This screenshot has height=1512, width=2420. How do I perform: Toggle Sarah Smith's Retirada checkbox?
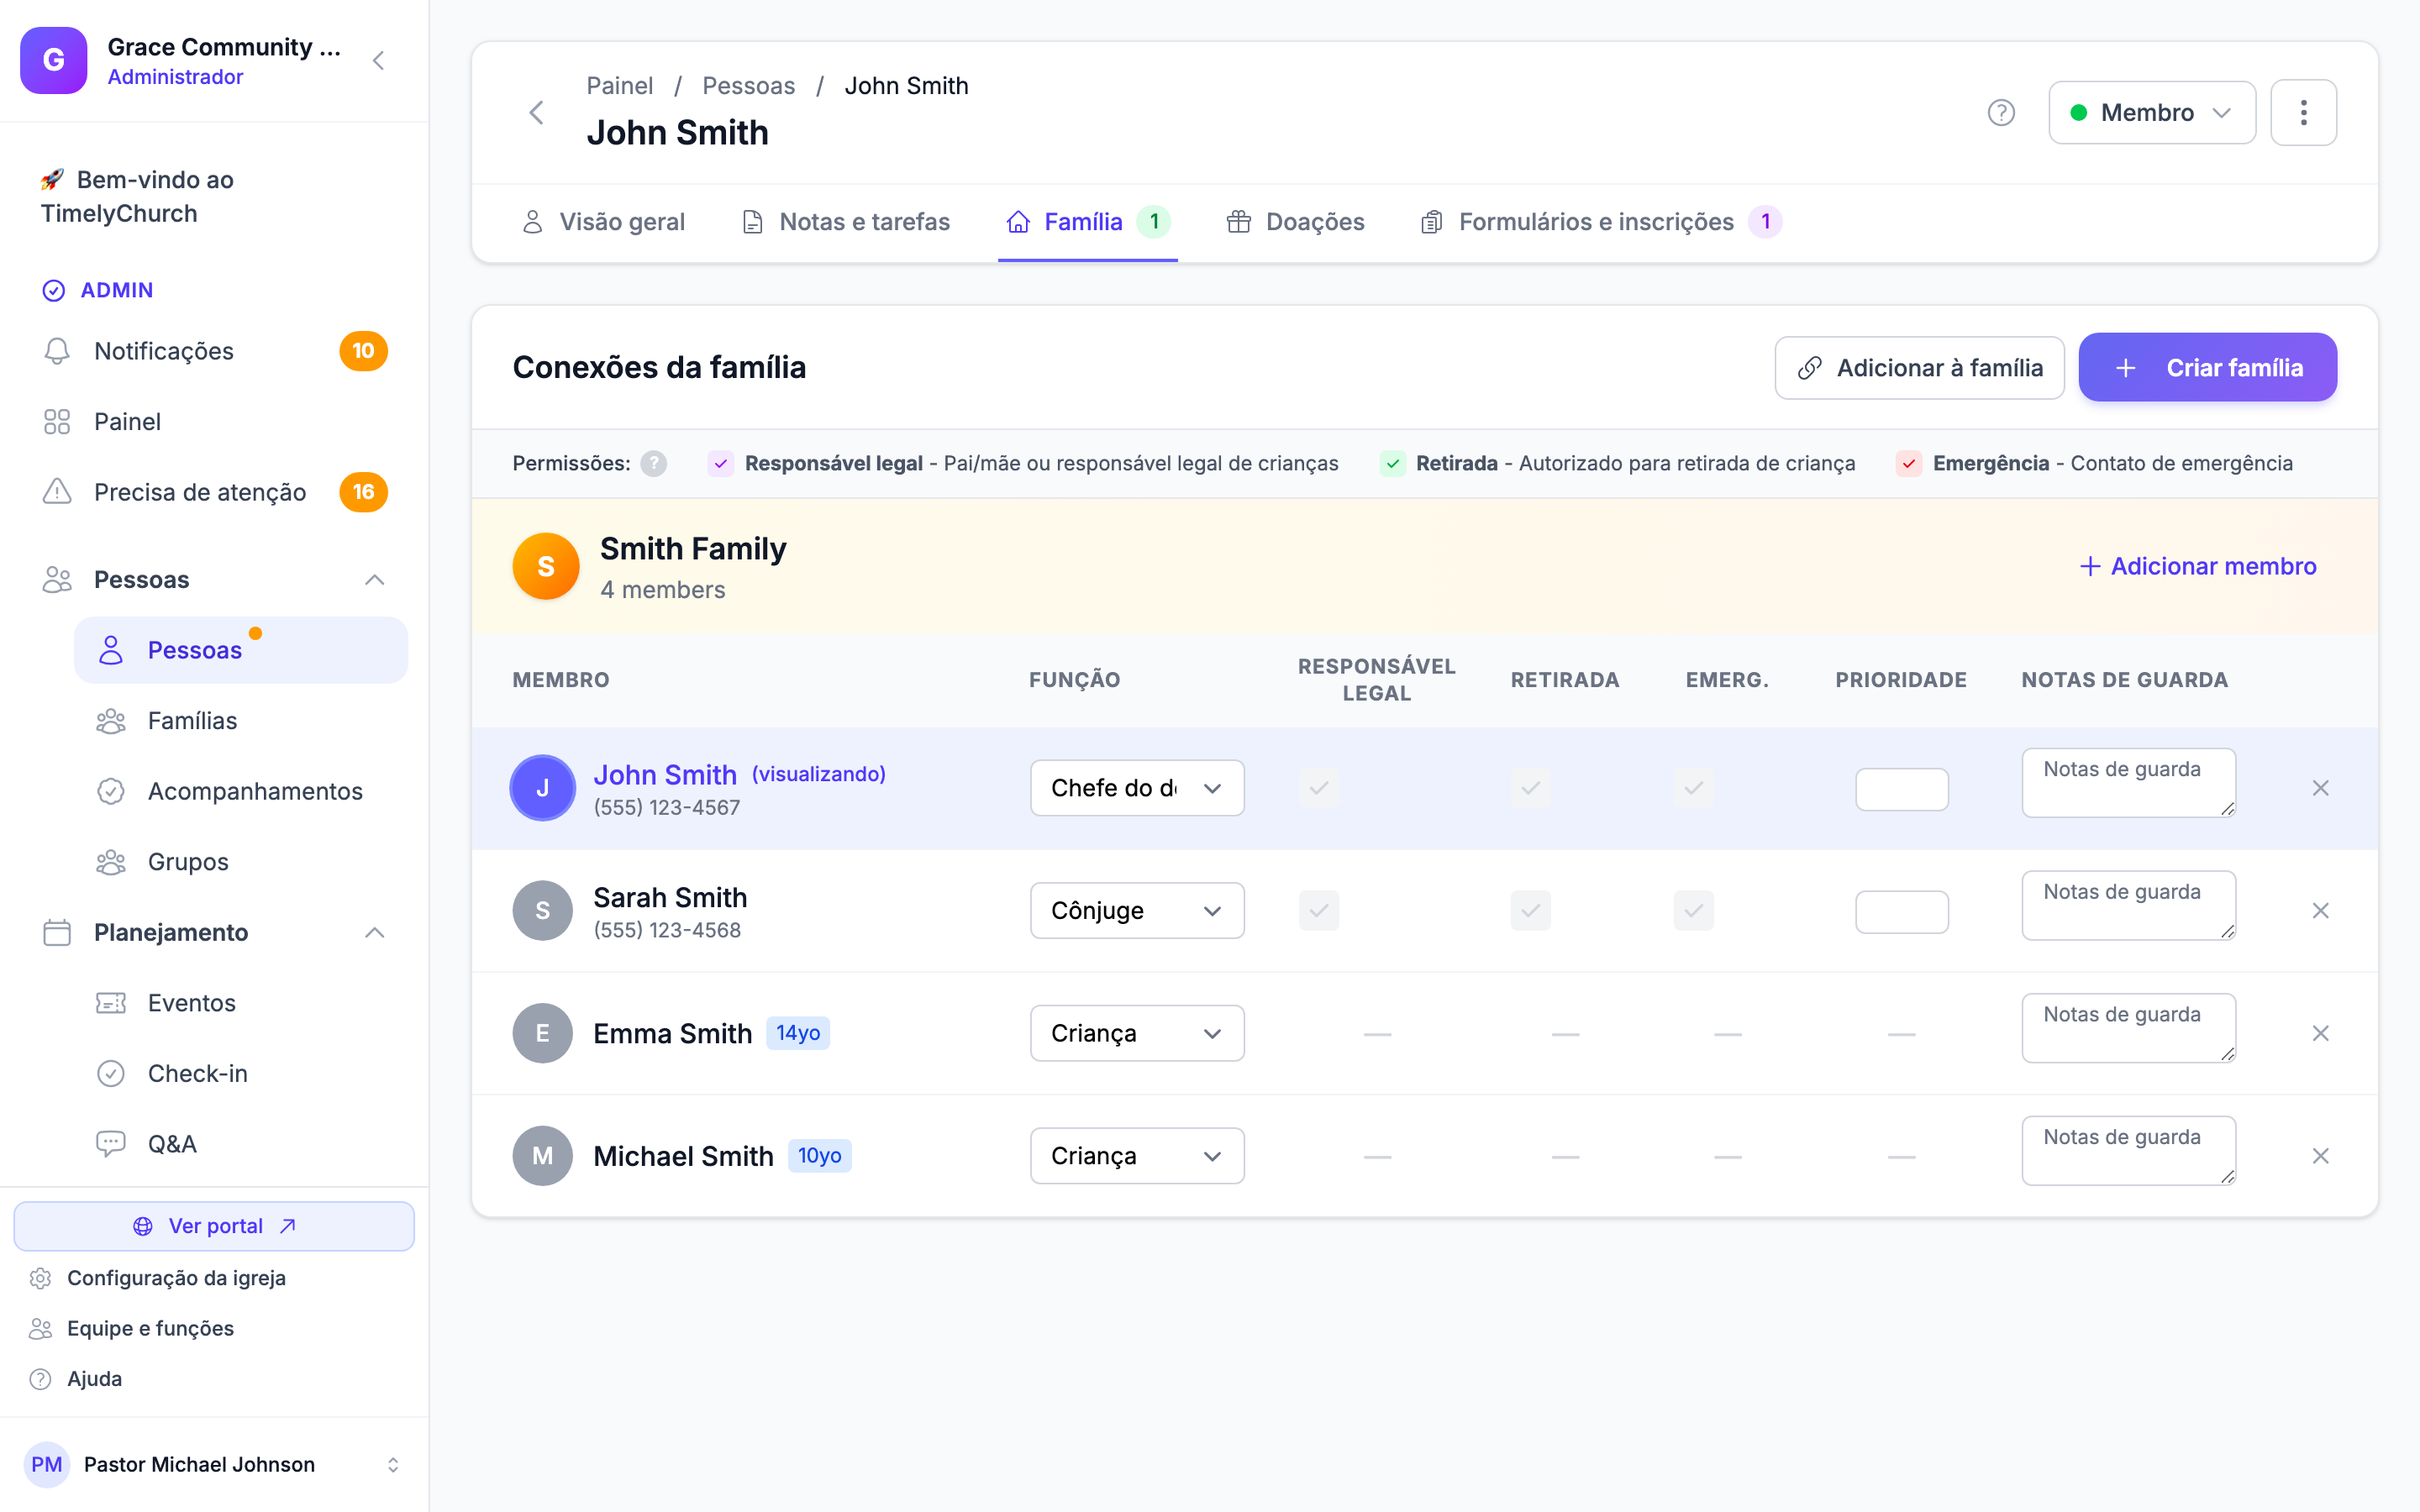click(x=1530, y=910)
